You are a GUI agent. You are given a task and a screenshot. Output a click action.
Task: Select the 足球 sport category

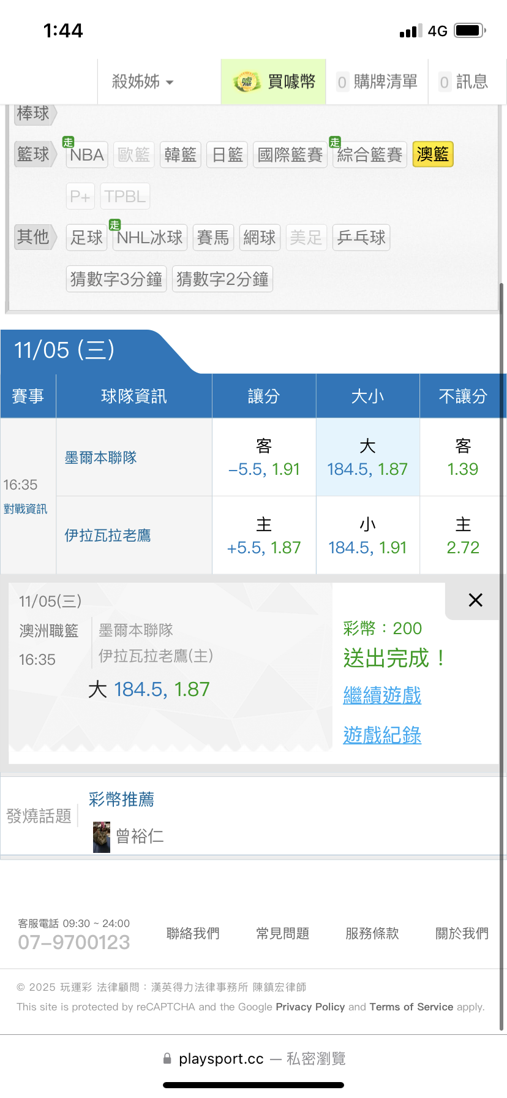[87, 238]
